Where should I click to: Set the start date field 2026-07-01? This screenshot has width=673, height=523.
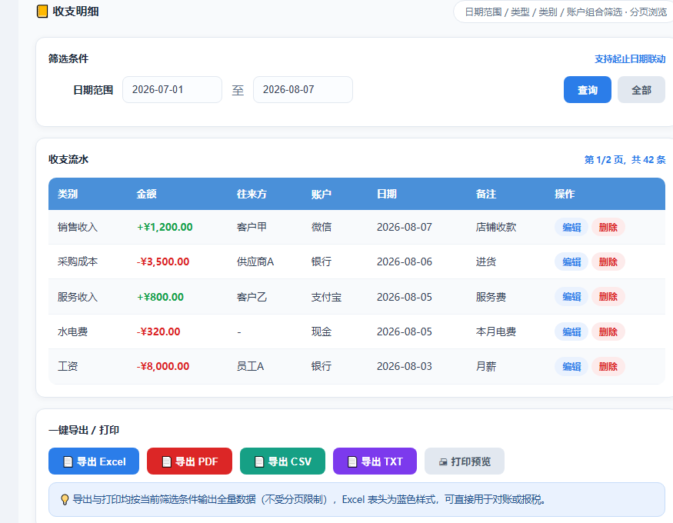(x=172, y=90)
